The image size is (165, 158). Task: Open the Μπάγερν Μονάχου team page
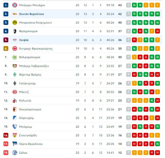[x=32, y=5]
